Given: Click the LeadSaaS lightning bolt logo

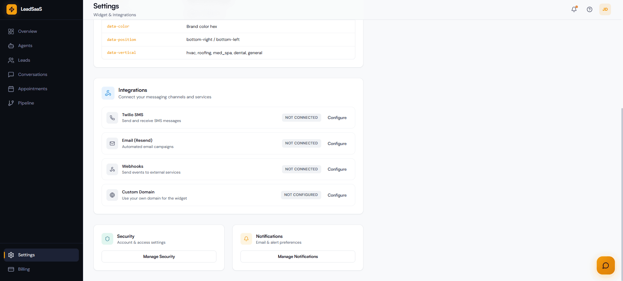Looking at the screenshot, I should [x=12, y=9].
